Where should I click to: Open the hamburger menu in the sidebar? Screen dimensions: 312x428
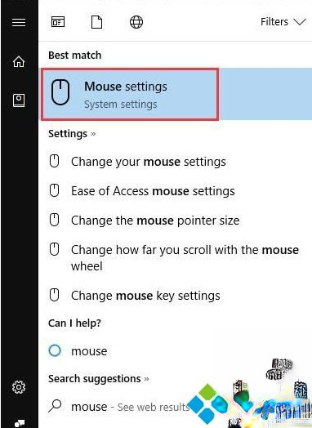[x=19, y=22]
